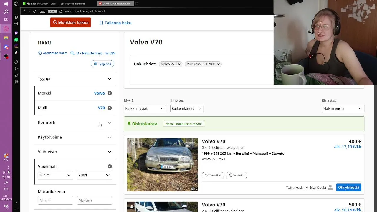Open Windows taskbar search

(6, 12)
